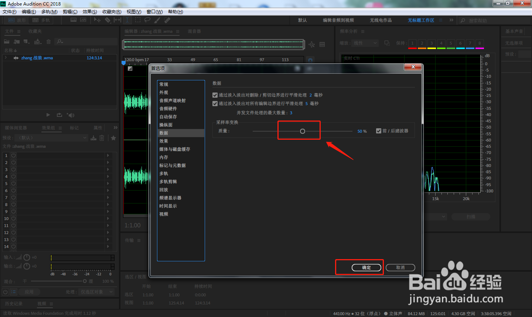Open 多轨(M) menu

(50, 12)
